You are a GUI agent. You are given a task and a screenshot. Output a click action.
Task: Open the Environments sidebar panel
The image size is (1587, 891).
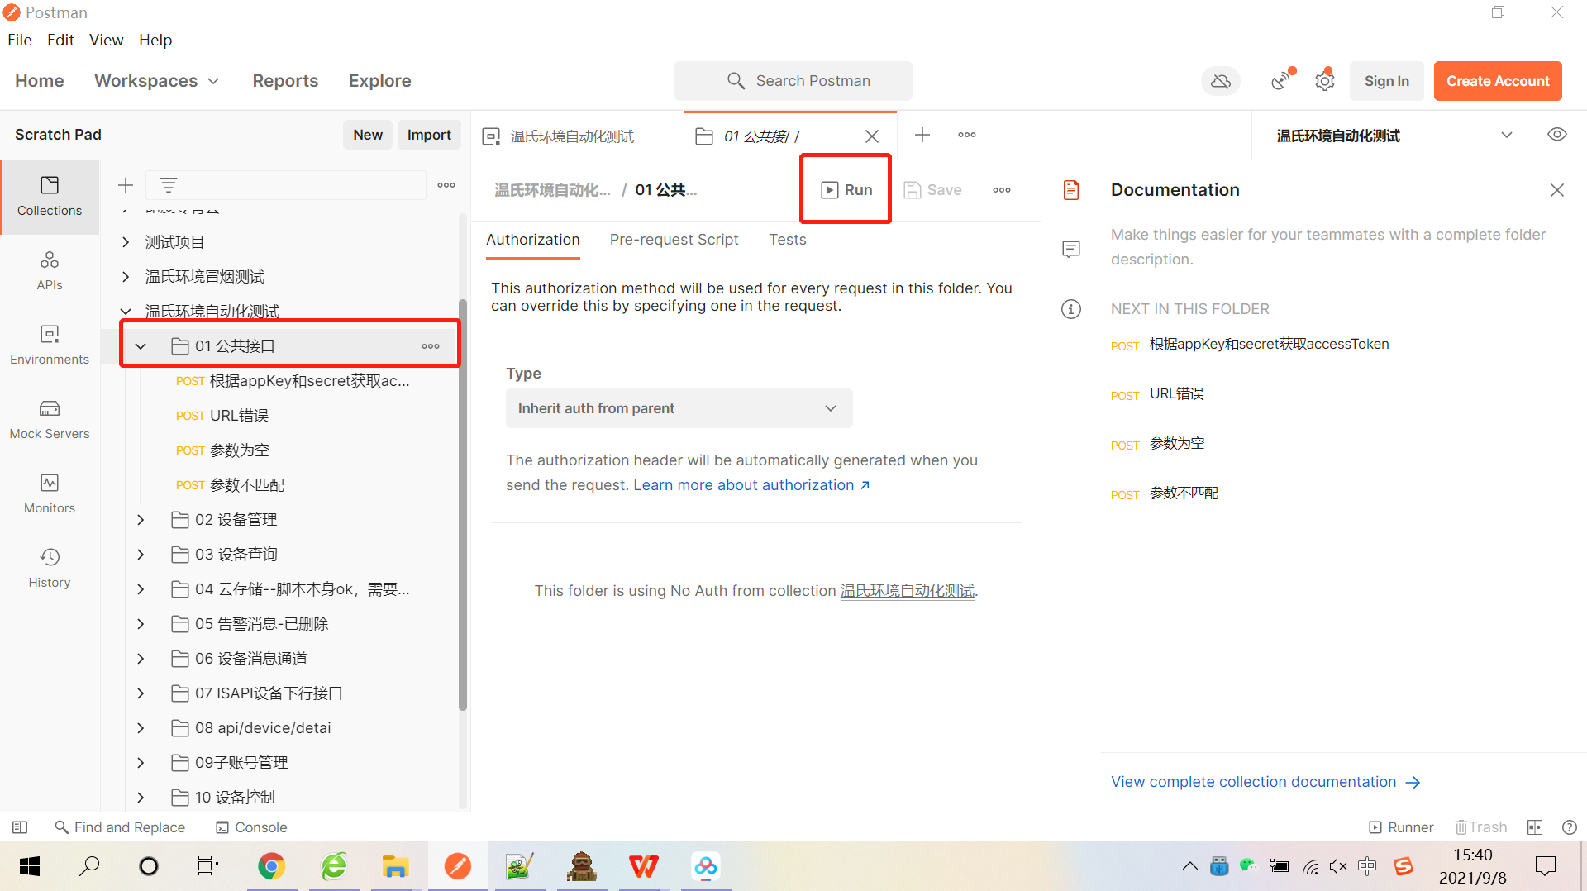(50, 345)
